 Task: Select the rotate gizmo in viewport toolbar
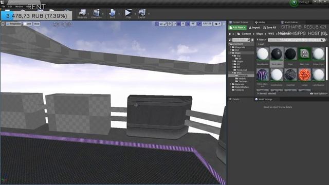161,24
